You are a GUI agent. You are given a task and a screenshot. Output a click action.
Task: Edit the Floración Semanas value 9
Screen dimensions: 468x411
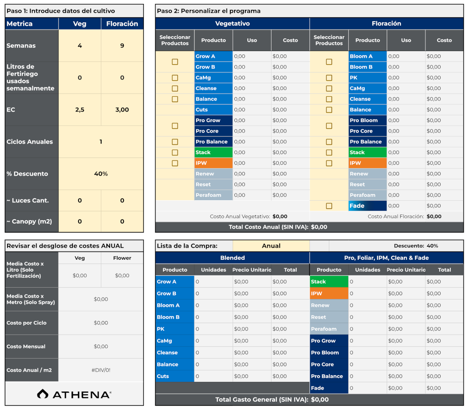[x=122, y=46]
